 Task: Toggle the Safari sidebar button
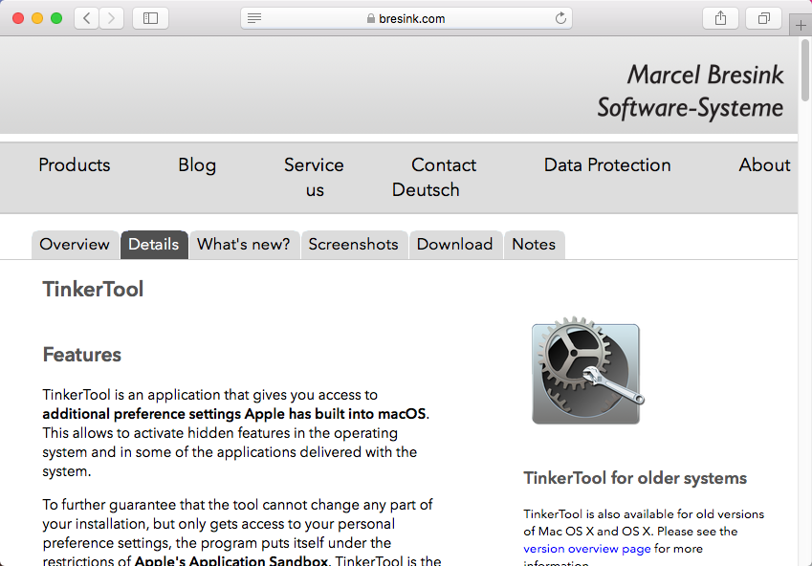tap(150, 18)
